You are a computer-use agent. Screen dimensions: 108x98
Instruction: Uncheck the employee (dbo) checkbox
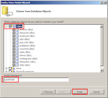[x=14, y=36]
